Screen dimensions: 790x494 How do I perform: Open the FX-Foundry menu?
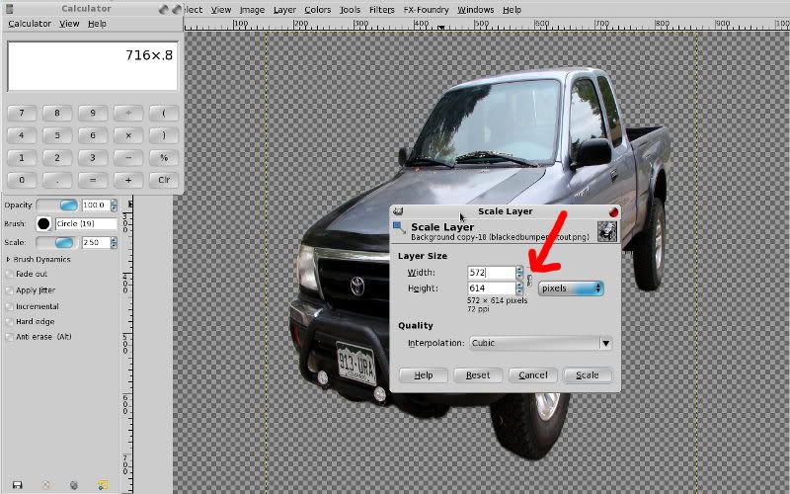[427, 10]
